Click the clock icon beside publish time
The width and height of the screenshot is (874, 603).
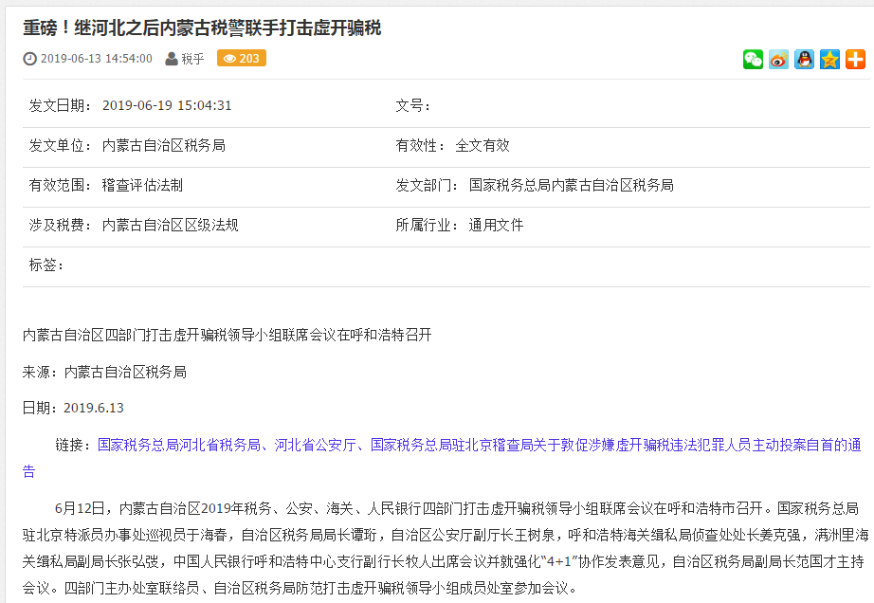click(29, 59)
